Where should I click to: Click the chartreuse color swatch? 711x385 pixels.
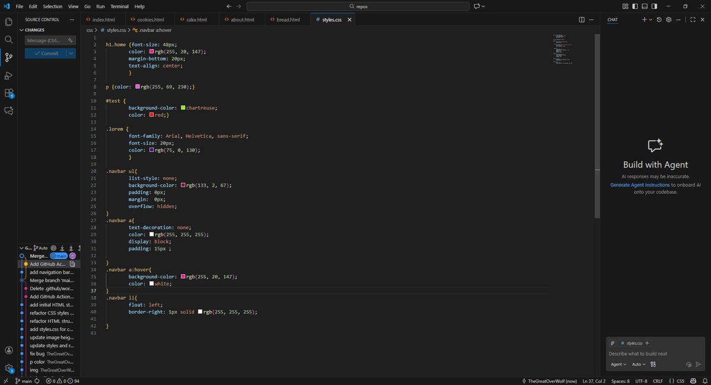tap(182, 108)
